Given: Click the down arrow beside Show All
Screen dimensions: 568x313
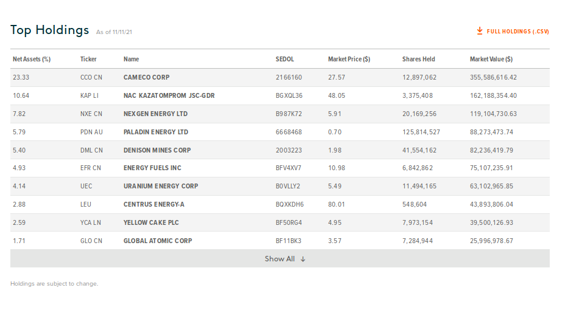Looking at the screenshot, I should [303, 259].
